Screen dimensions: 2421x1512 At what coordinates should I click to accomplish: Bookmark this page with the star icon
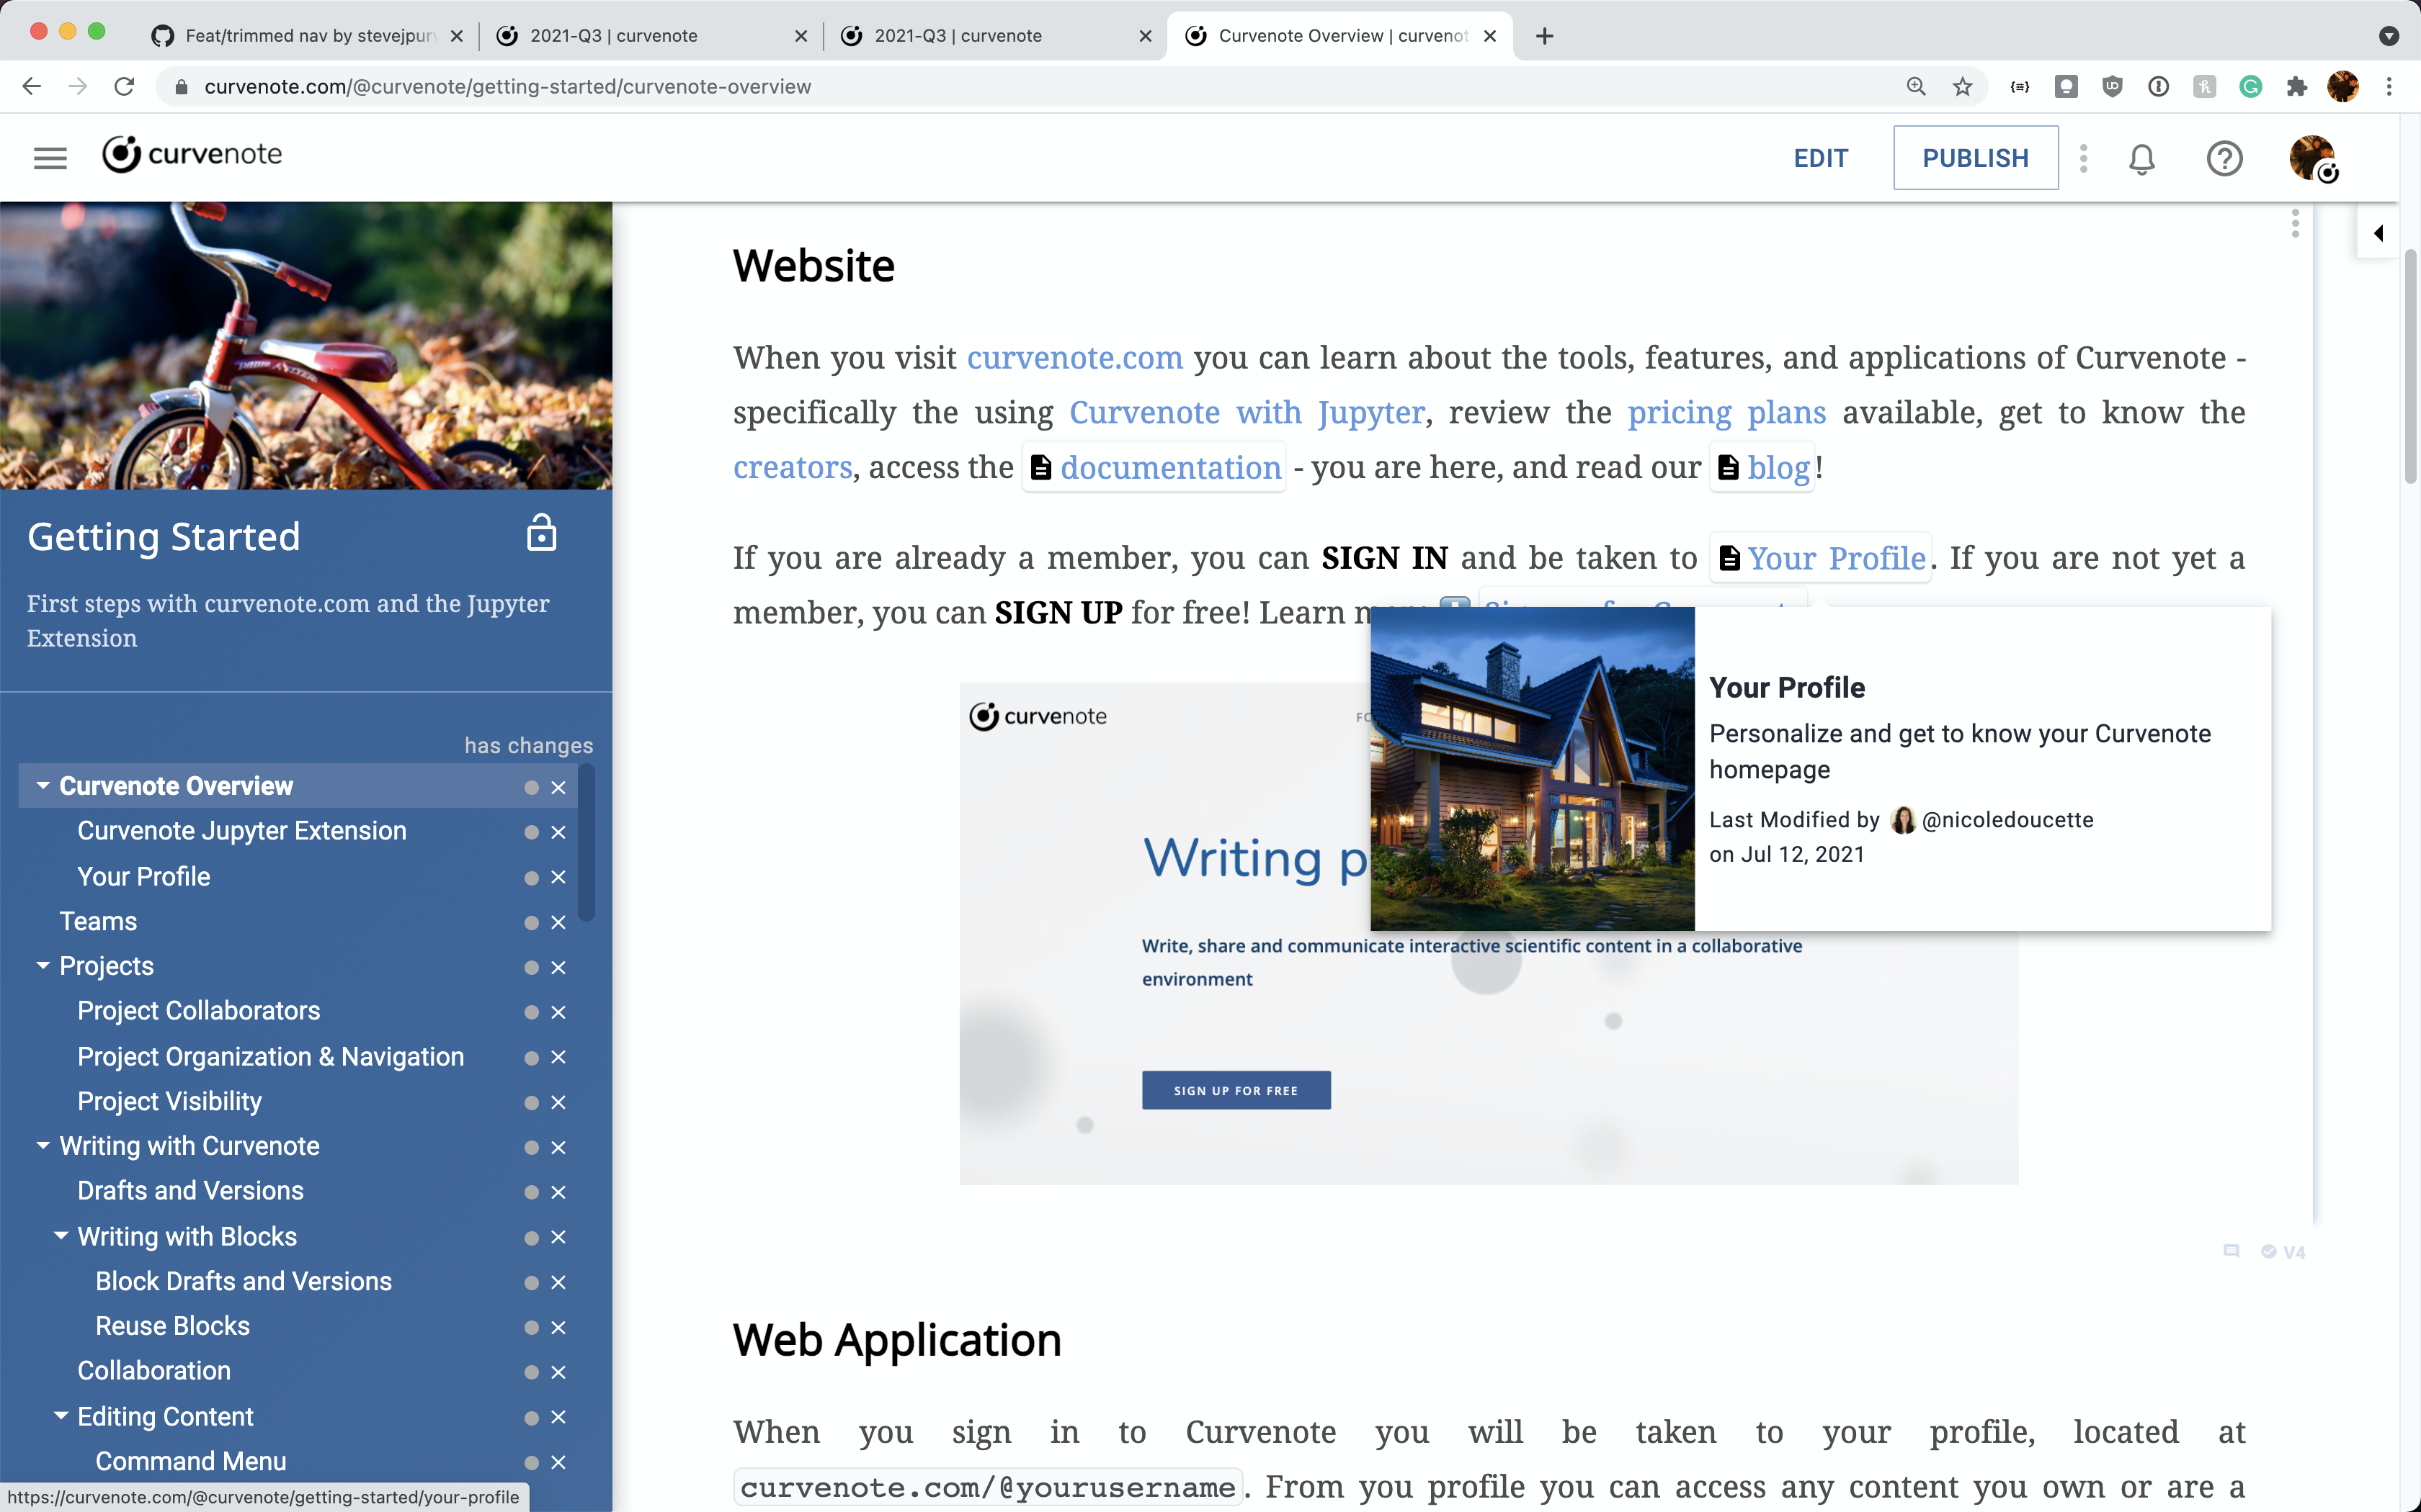(1962, 87)
